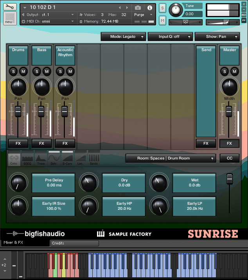
Task: Select the Satr. saturation effect module
Action: [54, 159]
